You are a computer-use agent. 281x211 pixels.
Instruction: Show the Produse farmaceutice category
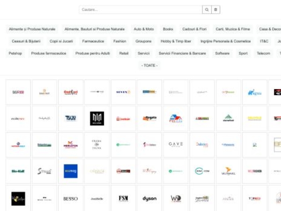coord(49,53)
